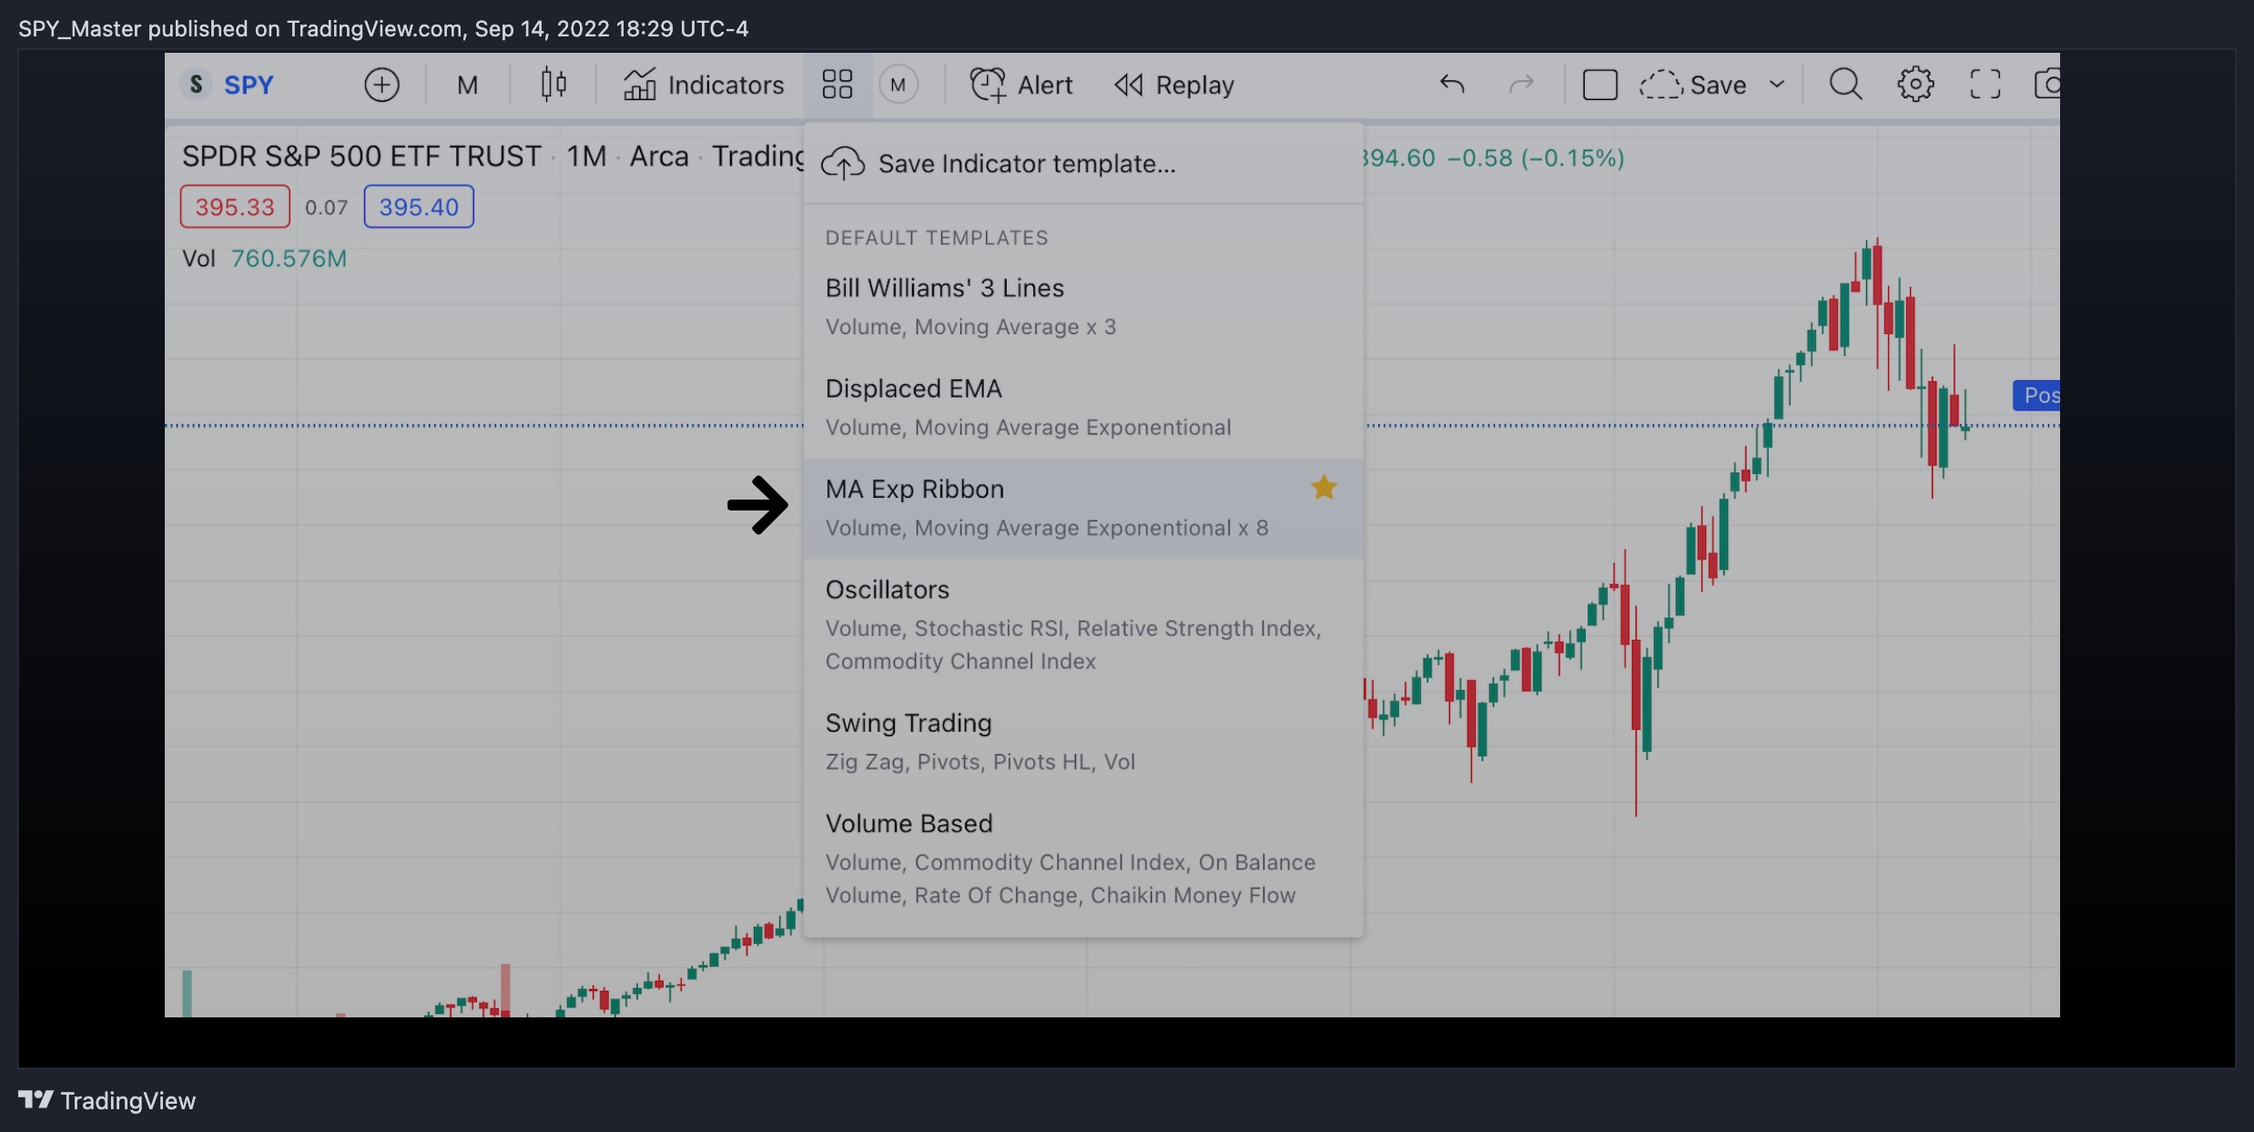Redo the last chart action
This screenshot has width=2254, height=1132.
pyautogui.click(x=1521, y=85)
